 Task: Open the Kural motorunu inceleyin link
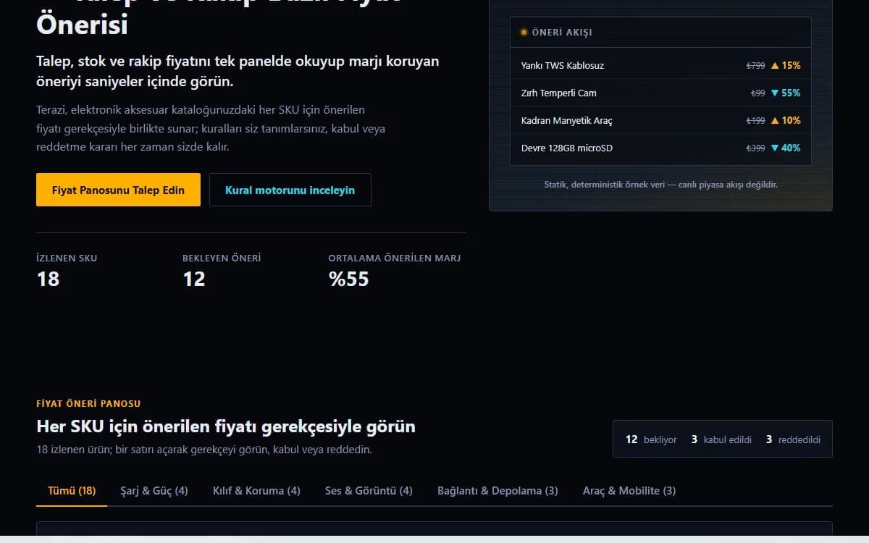pyautogui.click(x=290, y=190)
